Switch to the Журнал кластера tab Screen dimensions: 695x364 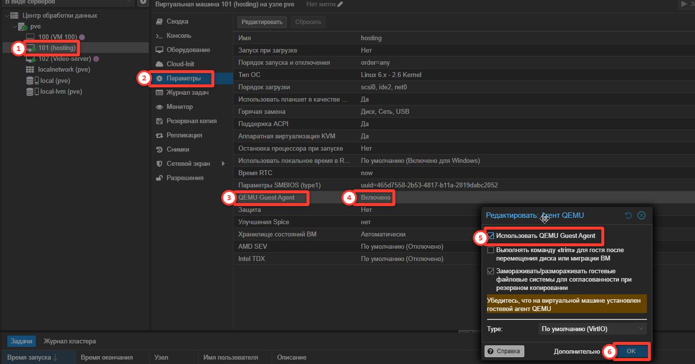tap(70, 341)
